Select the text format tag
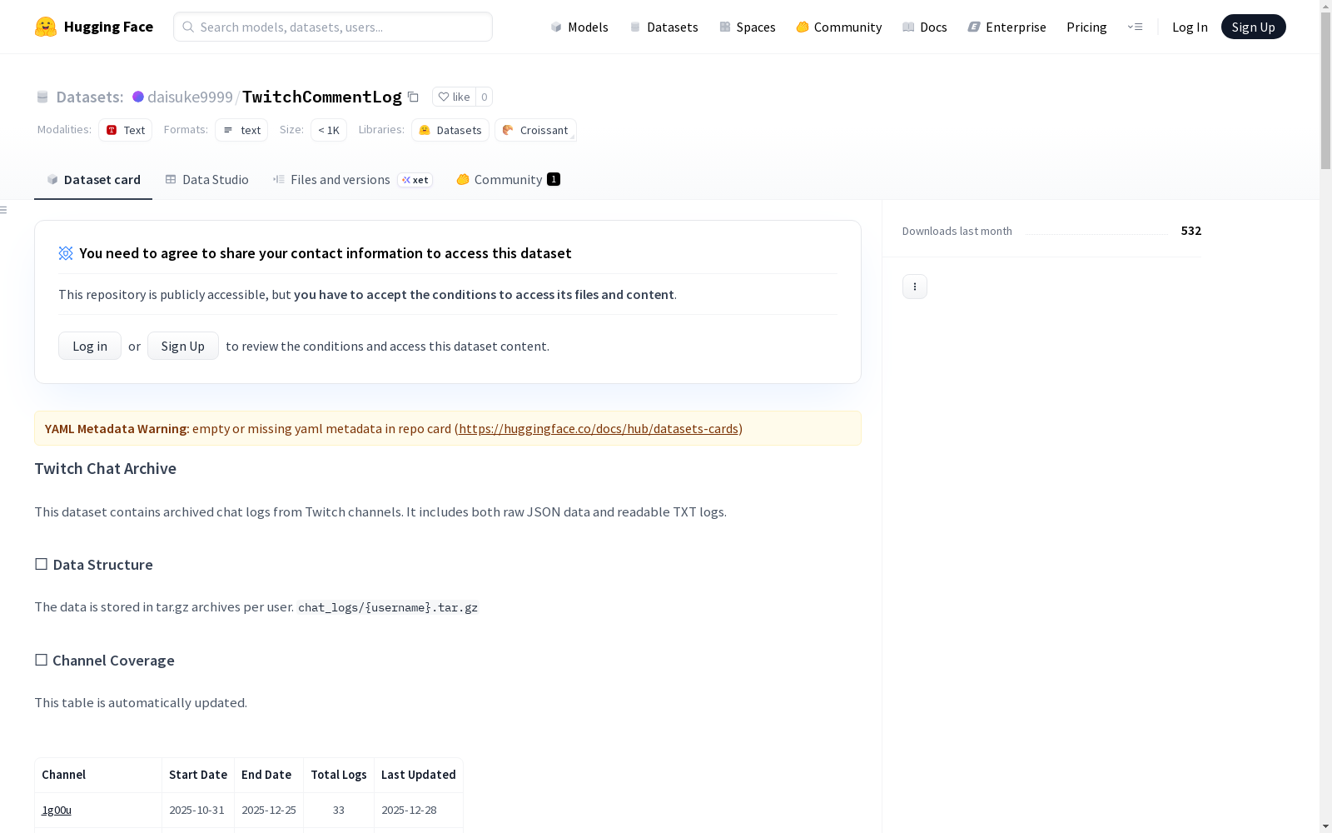 point(241,130)
